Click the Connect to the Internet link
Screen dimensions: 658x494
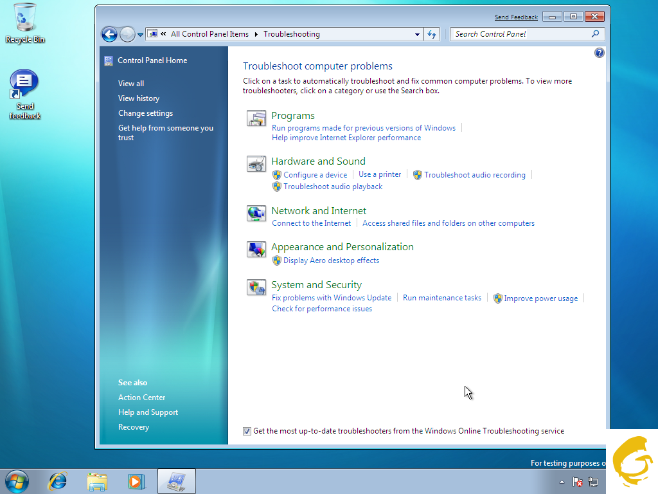tap(312, 223)
